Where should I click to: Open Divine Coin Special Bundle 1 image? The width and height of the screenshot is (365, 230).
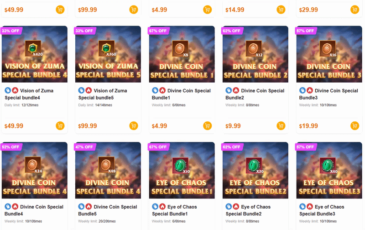[182, 54]
